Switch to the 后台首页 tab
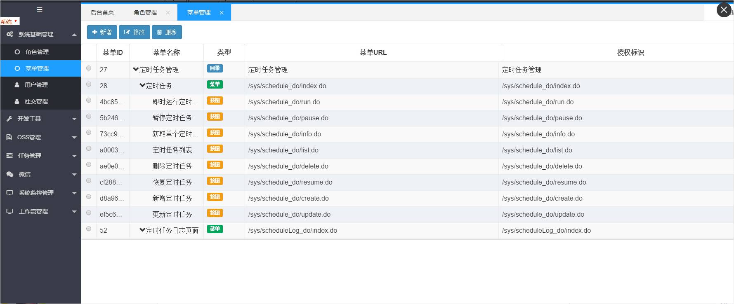The height and width of the screenshot is (304, 734). (x=102, y=12)
